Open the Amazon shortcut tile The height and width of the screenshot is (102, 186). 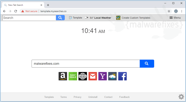63,76
